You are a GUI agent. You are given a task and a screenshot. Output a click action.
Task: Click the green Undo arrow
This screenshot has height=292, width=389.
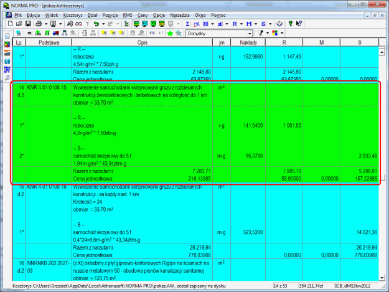pos(95,22)
